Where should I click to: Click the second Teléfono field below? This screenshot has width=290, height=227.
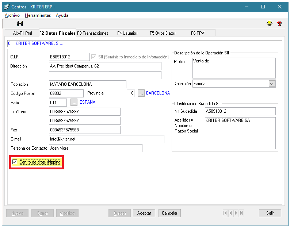pyautogui.click(x=85, y=121)
